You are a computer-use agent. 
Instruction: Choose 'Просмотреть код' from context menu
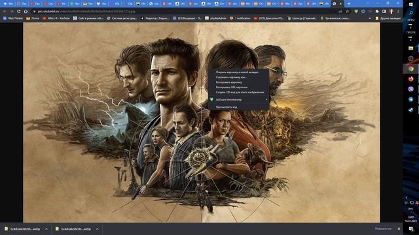pyautogui.click(x=238, y=107)
